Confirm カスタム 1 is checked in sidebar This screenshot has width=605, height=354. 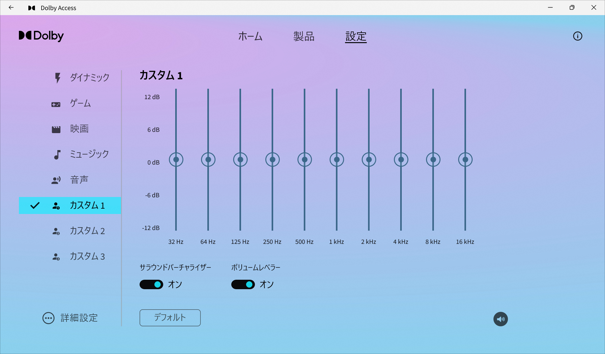[x=35, y=205]
